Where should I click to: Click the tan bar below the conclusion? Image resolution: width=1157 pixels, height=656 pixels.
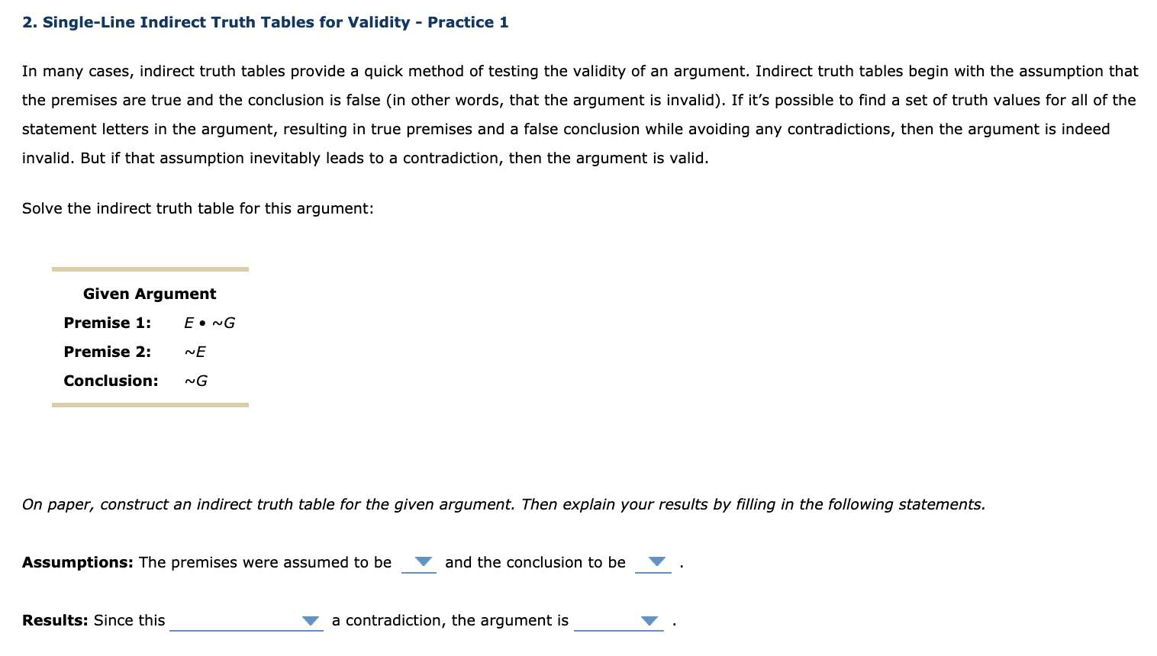click(x=150, y=405)
